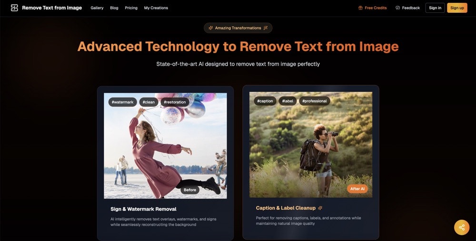The height and width of the screenshot is (241, 476).
Task: Go to the Blog page
Action: (114, 8)
